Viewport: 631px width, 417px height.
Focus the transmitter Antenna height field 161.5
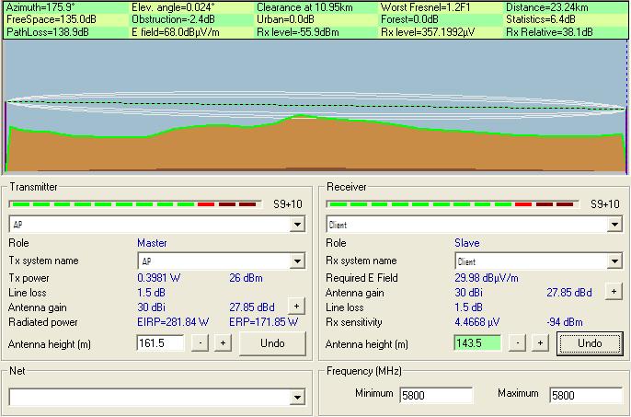pos(160,343)
